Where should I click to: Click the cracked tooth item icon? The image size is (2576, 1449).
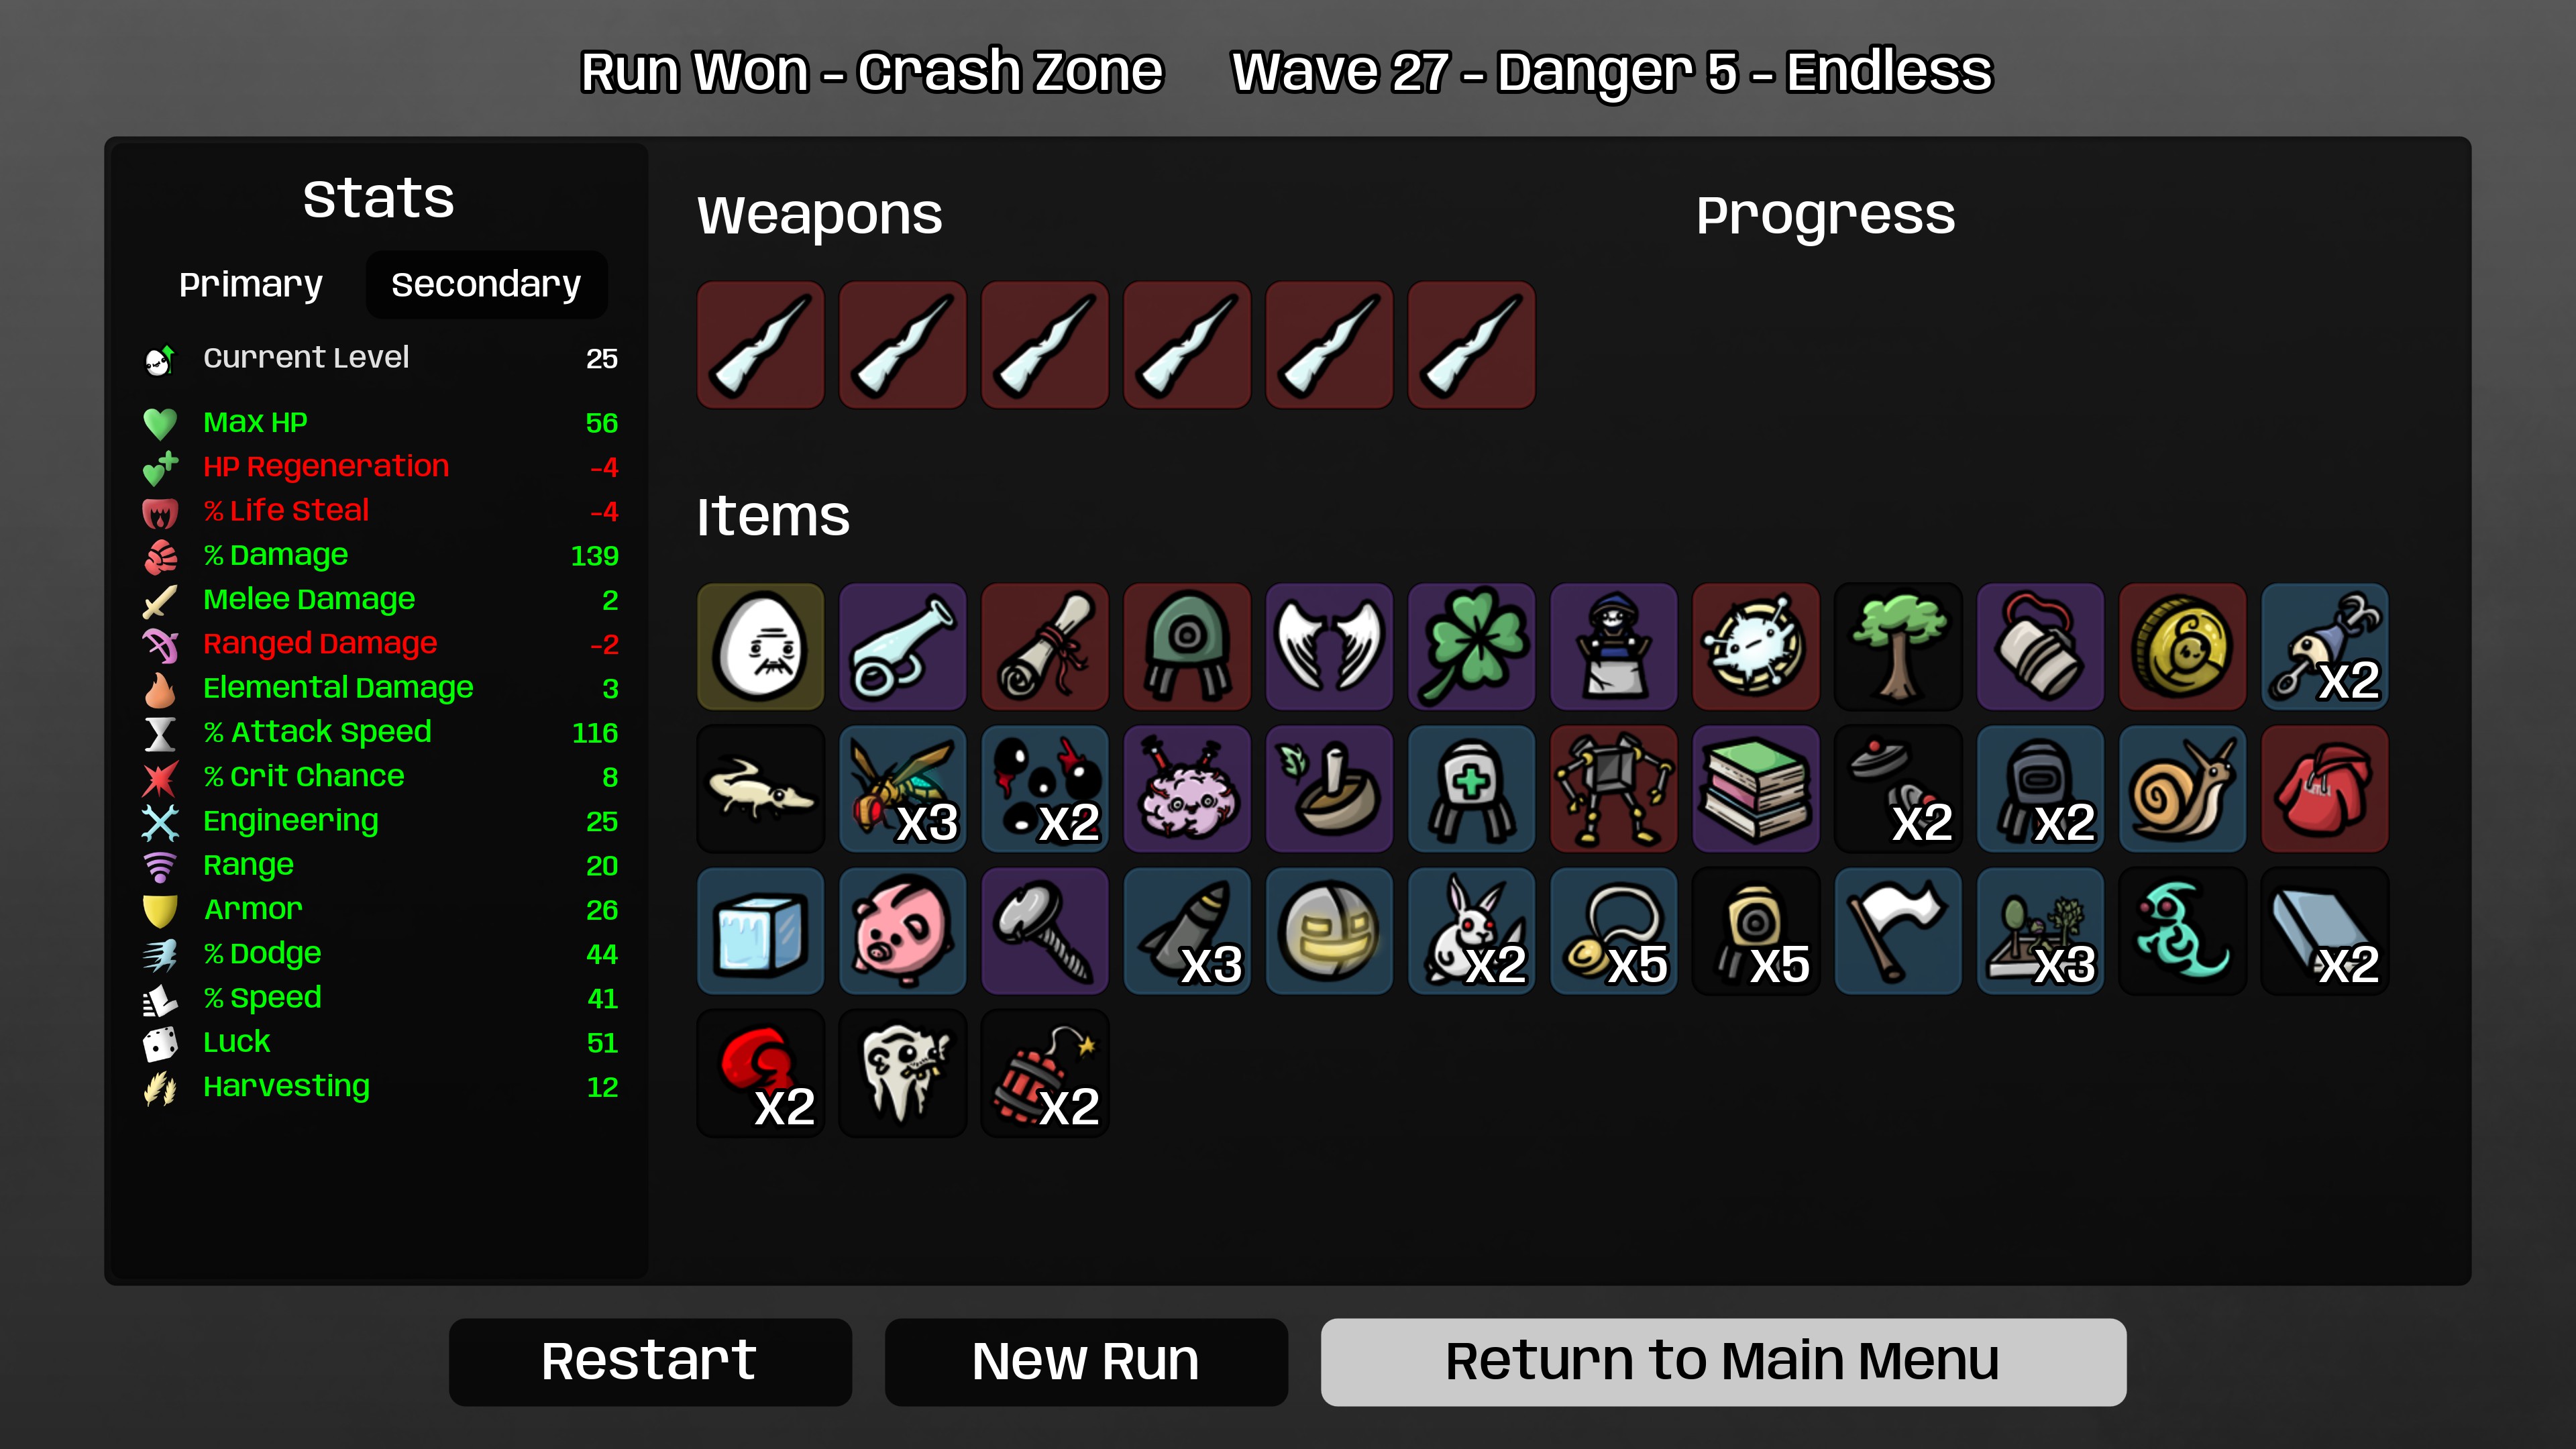[x=902, y=1073]
